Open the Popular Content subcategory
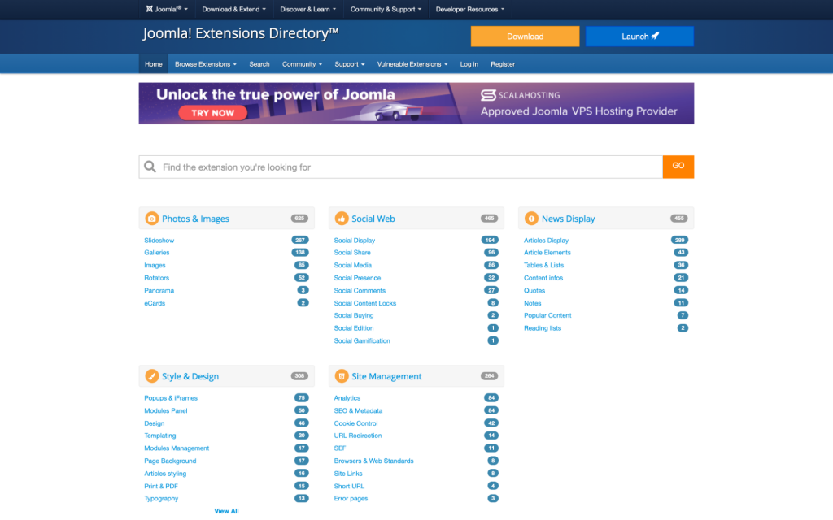The height and width of the screenshot is (520, 833). point(547,315)
